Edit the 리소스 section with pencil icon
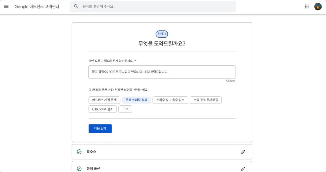Viewport: 326px width, 172px height. tap(243, 152)
